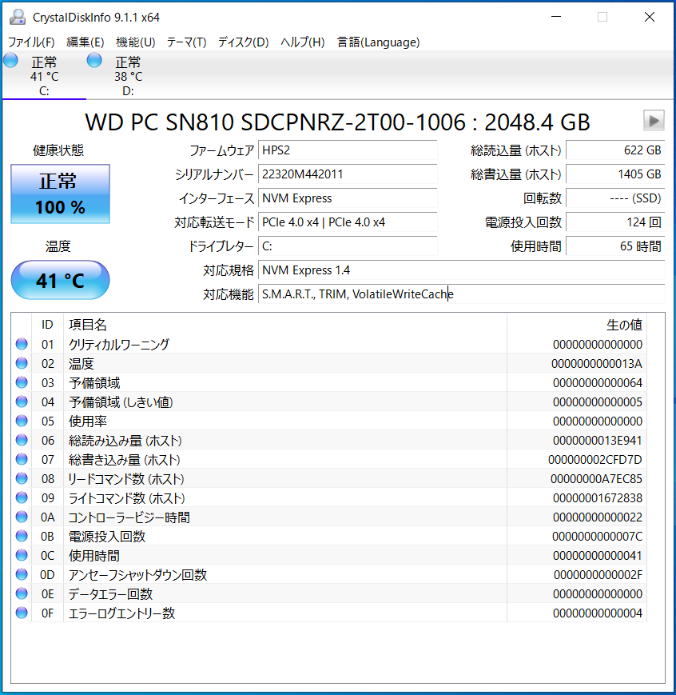The image size is (676, 695).
Task: Open the ディスク(D) menu
Action: 243,42
